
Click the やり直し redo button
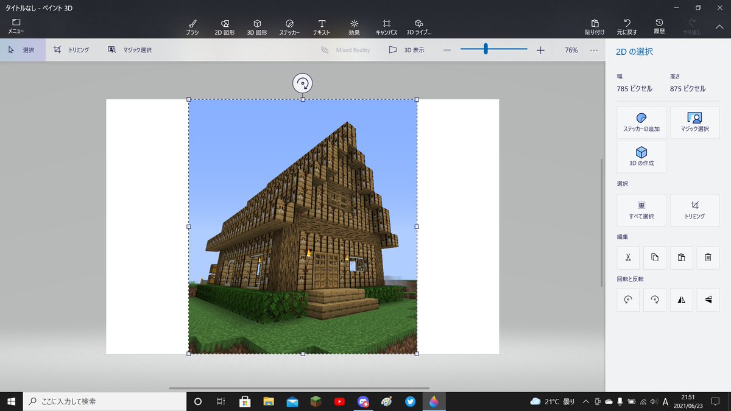tap(691, 26)
